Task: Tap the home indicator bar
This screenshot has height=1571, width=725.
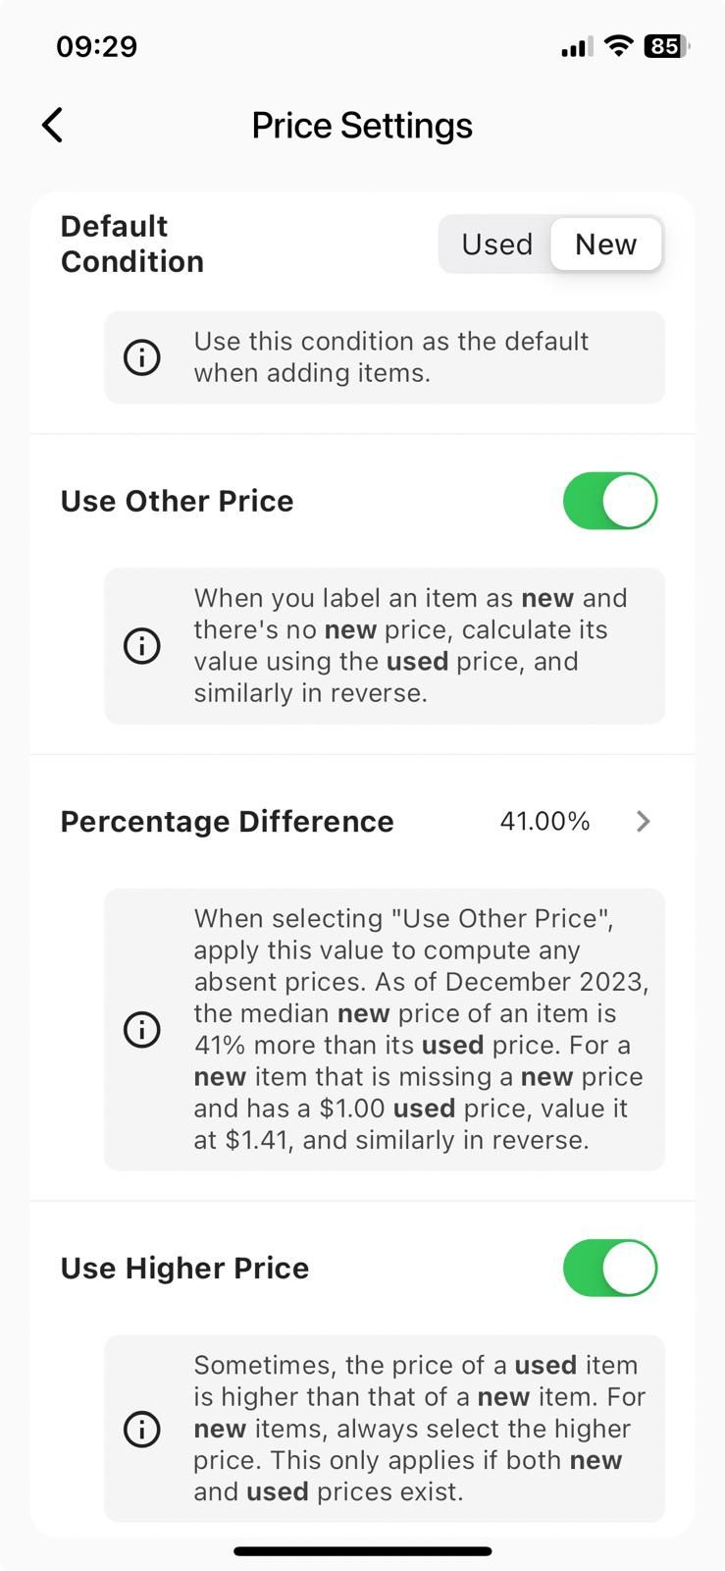Action: [x=362, y=1551]
